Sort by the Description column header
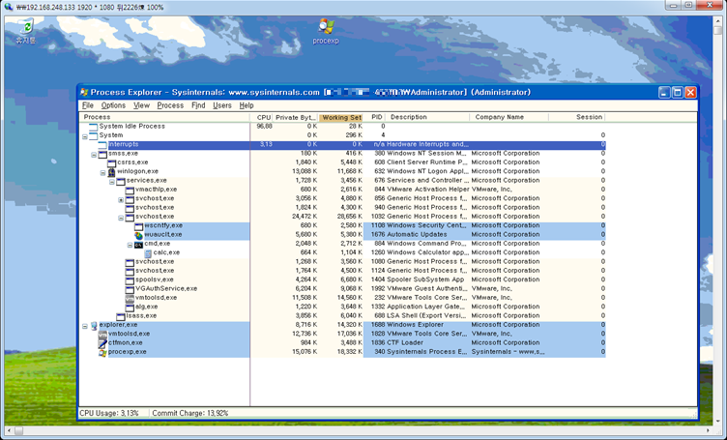The height and width of the screenshot is (440, 727). tap(429, 117)
